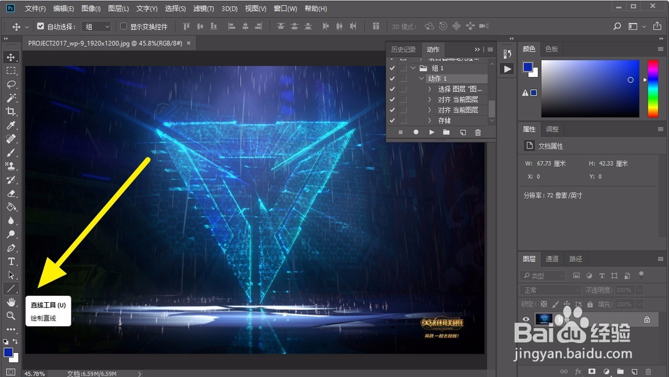Stop action playback in Actions panel
The width and height of the screenshot is (669, 377).
(400, 133)
